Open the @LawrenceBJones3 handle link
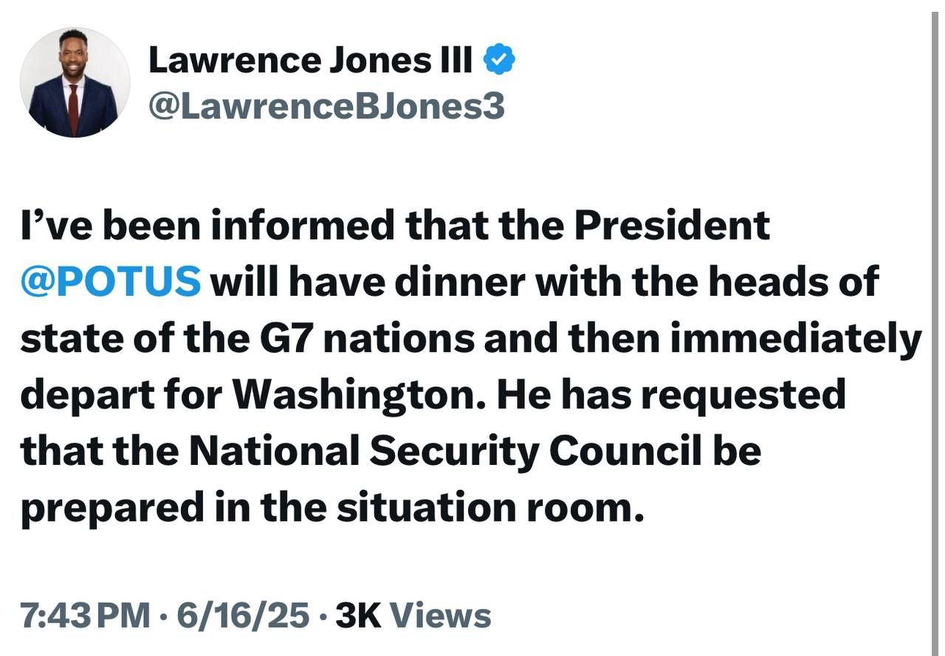 coord(327,106)
